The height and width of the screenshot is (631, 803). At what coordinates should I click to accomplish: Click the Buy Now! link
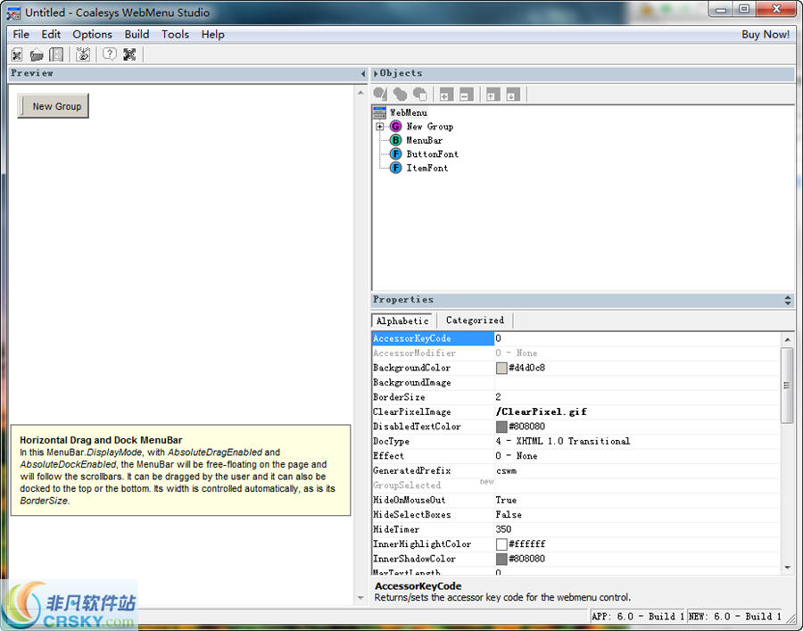click(x=766, y=34)
